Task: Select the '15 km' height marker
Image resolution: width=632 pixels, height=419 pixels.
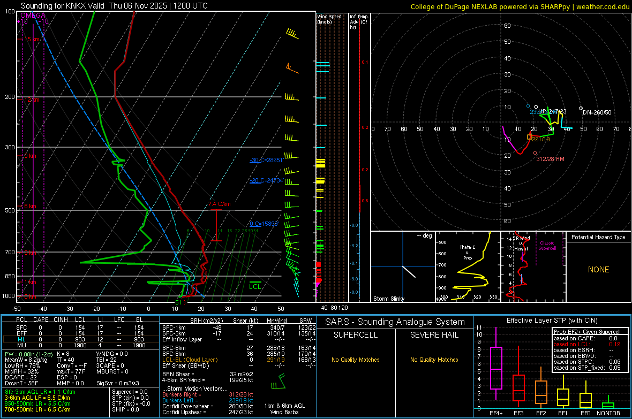Action: coord(32,39)
